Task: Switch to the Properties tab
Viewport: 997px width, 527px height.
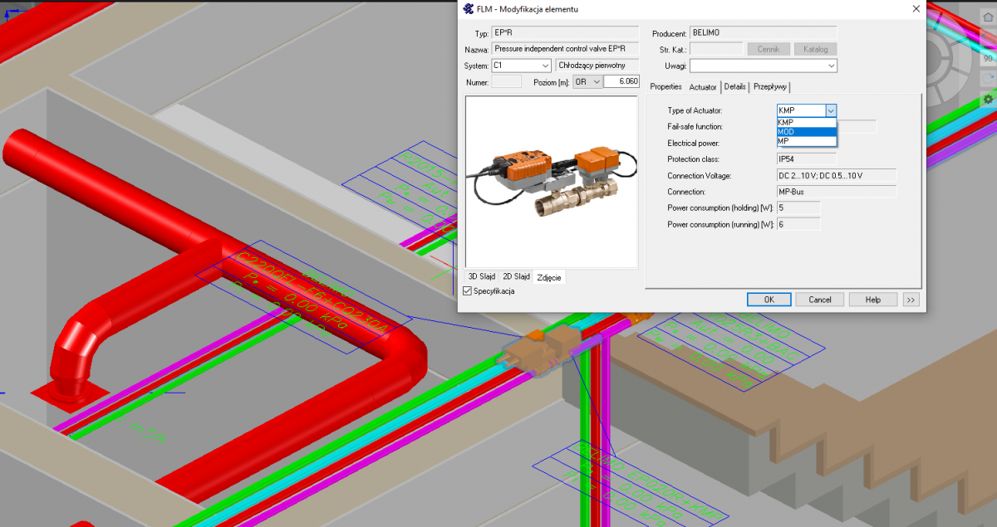Action: tap(665, 86)
